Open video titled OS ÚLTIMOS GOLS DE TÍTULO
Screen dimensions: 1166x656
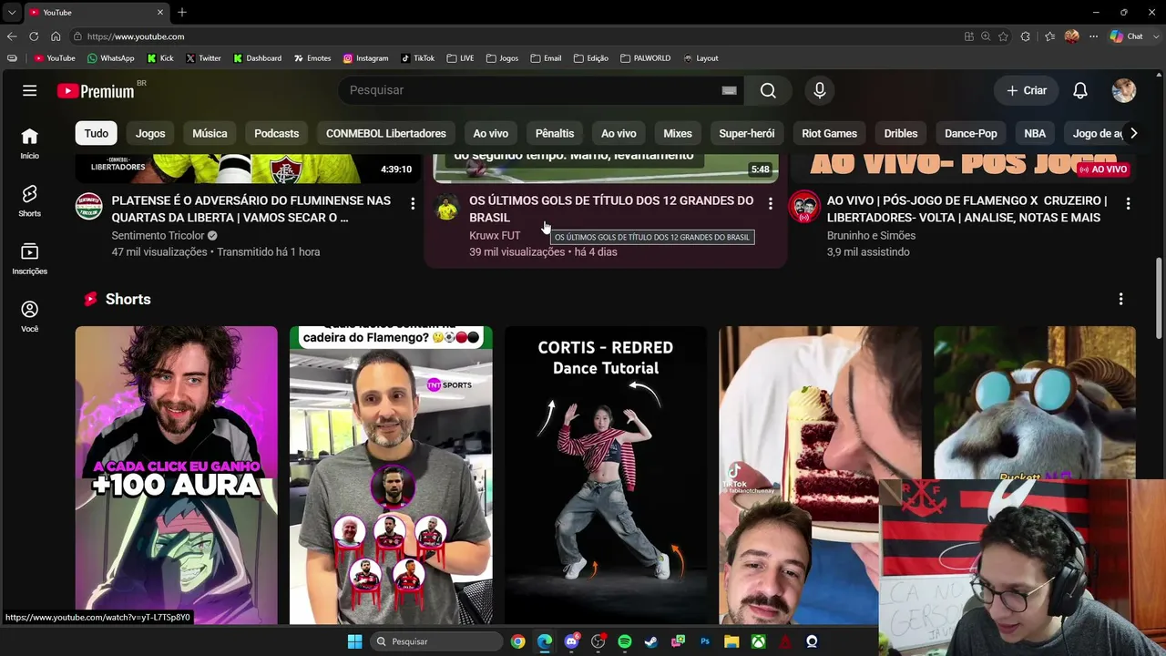pyautogui.click(x=611, y=209)
